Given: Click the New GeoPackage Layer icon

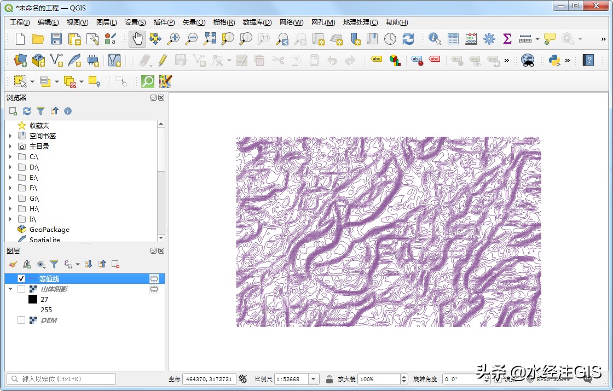Looking at the screenshot, I should click(x=38, y=60).
